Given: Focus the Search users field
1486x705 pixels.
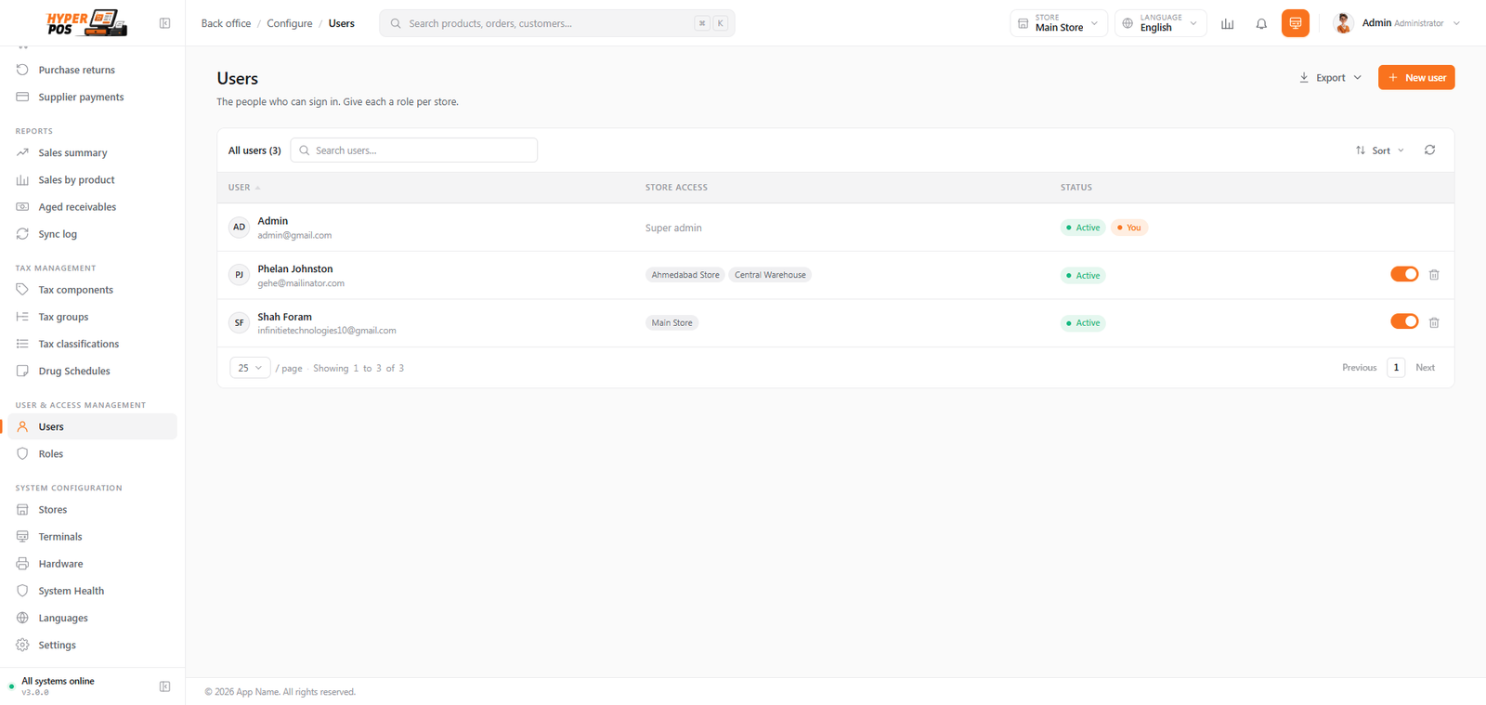Looking at the screenshot, I should tap(414, 150).
